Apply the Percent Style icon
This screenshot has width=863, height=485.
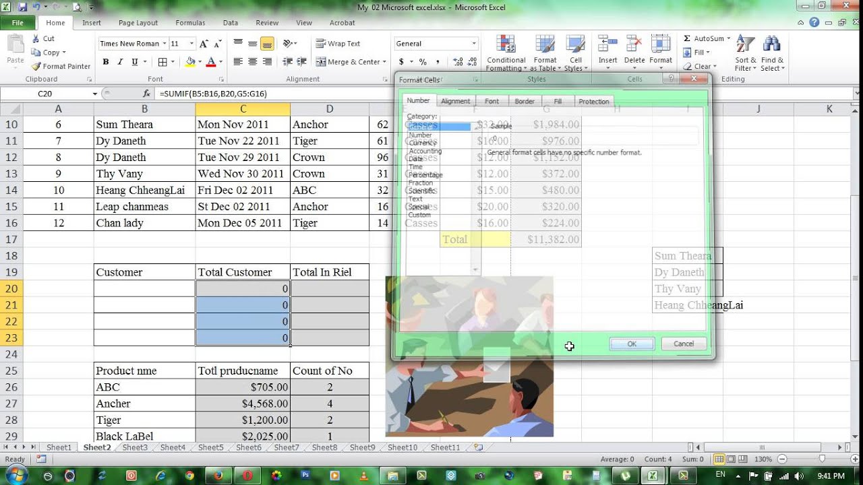[x=423, y=62]
